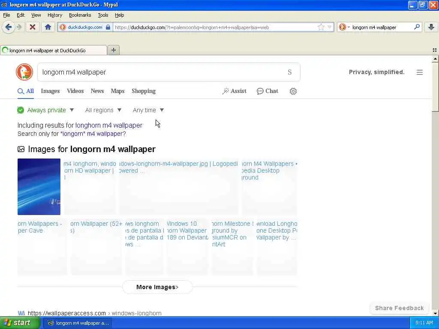The image size is (439, 329).
Task: Expand the Any time filter
Action: click(x=148, y=110)
